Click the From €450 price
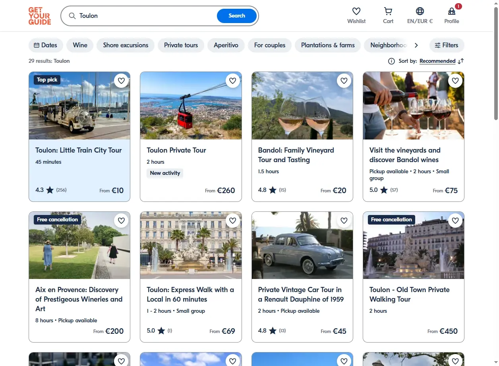This screenshot has width=499, height=366. (443, 331)
